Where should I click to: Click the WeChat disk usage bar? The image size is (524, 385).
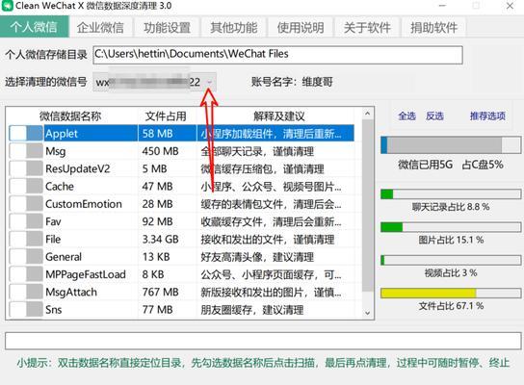click(x=451, y=145)
